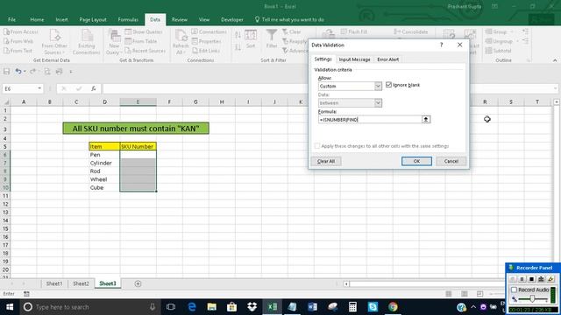Click Existing Connections icon
Screen dimensions: 561x315
tap(87, 36)
